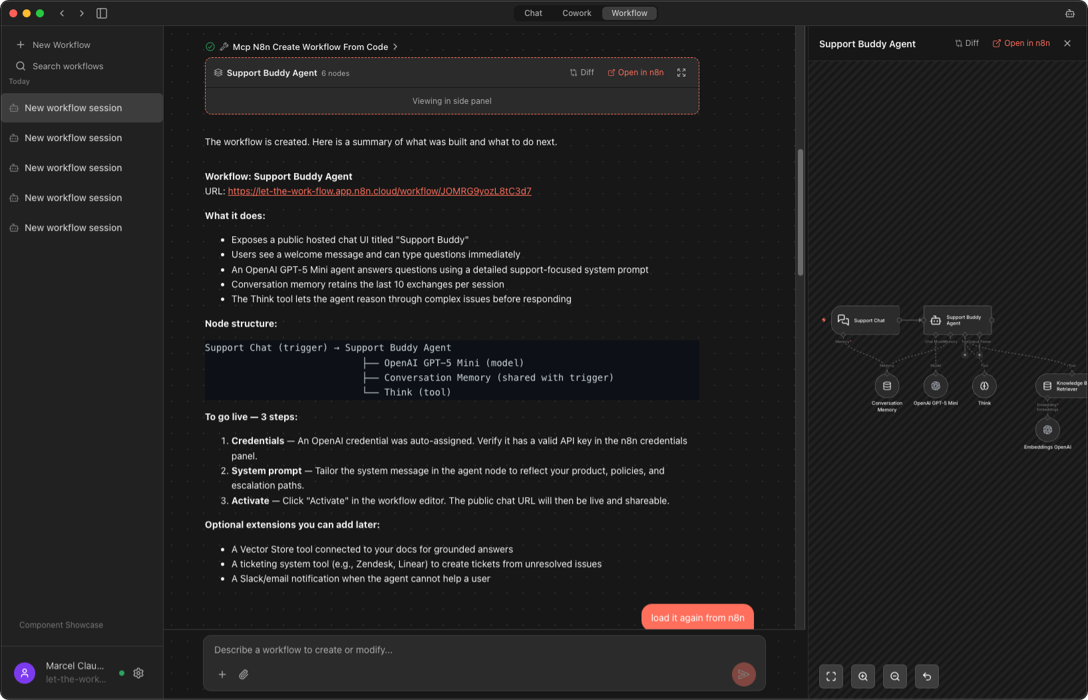Image resolution: width=1088 pixels, height=700 pixels.
Task: Click the Marcel Clau... user avatar
Action: 25,673
